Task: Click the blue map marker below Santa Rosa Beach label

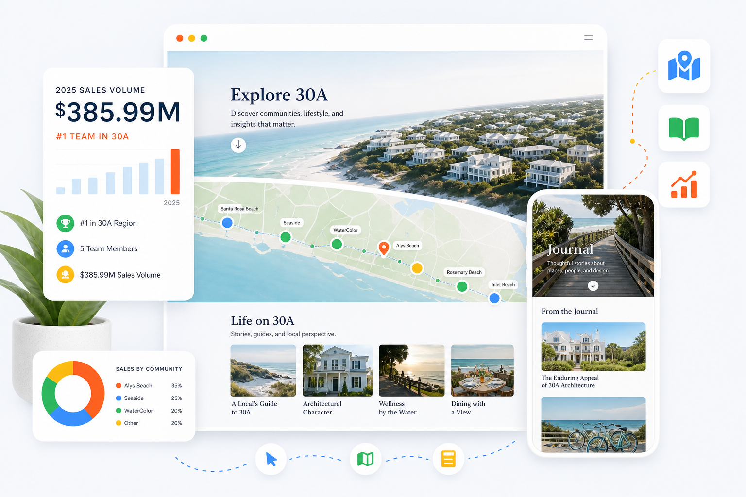Action: [227, 223]
